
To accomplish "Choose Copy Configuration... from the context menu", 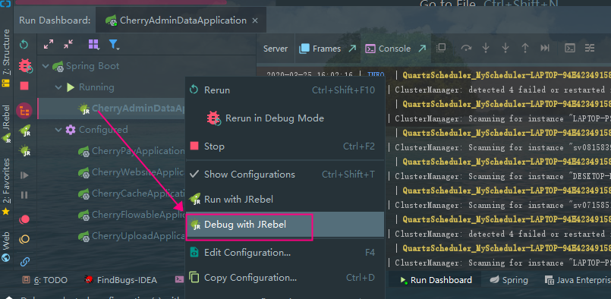I will pos(285,278).
